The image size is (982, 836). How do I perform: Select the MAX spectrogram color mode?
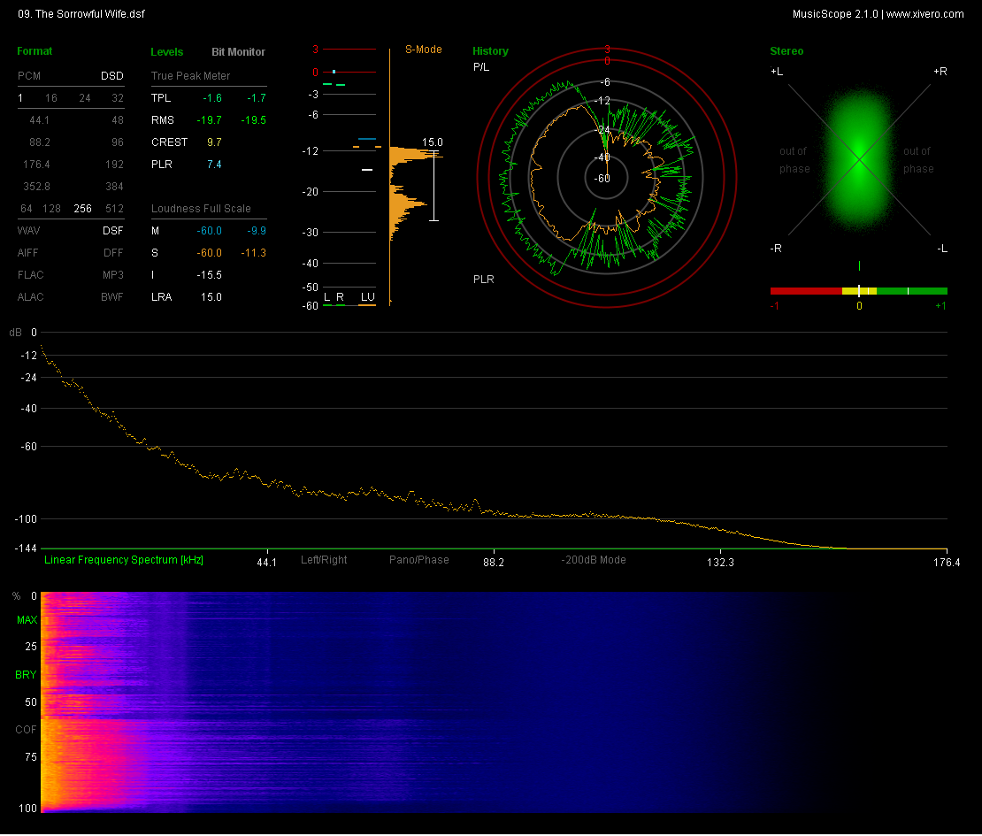[27, 621]
